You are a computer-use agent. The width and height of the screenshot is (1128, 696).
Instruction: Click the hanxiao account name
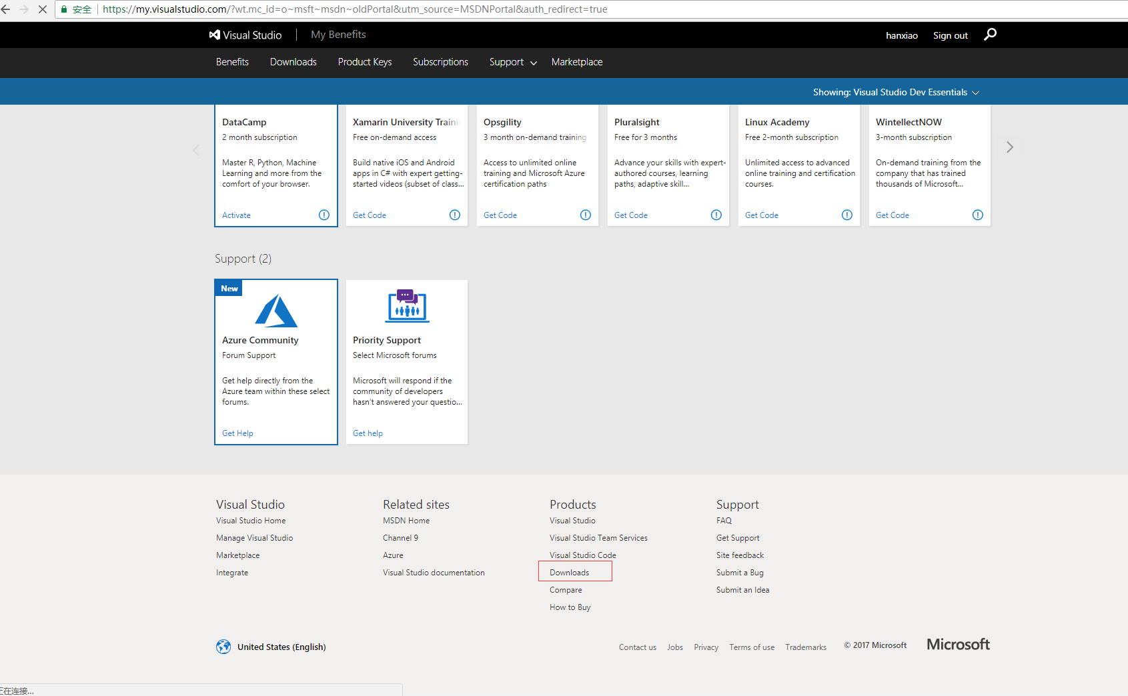902,35
